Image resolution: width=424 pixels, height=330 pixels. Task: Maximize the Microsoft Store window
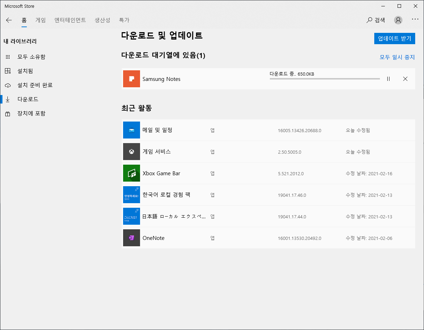[x=399, y=6]
